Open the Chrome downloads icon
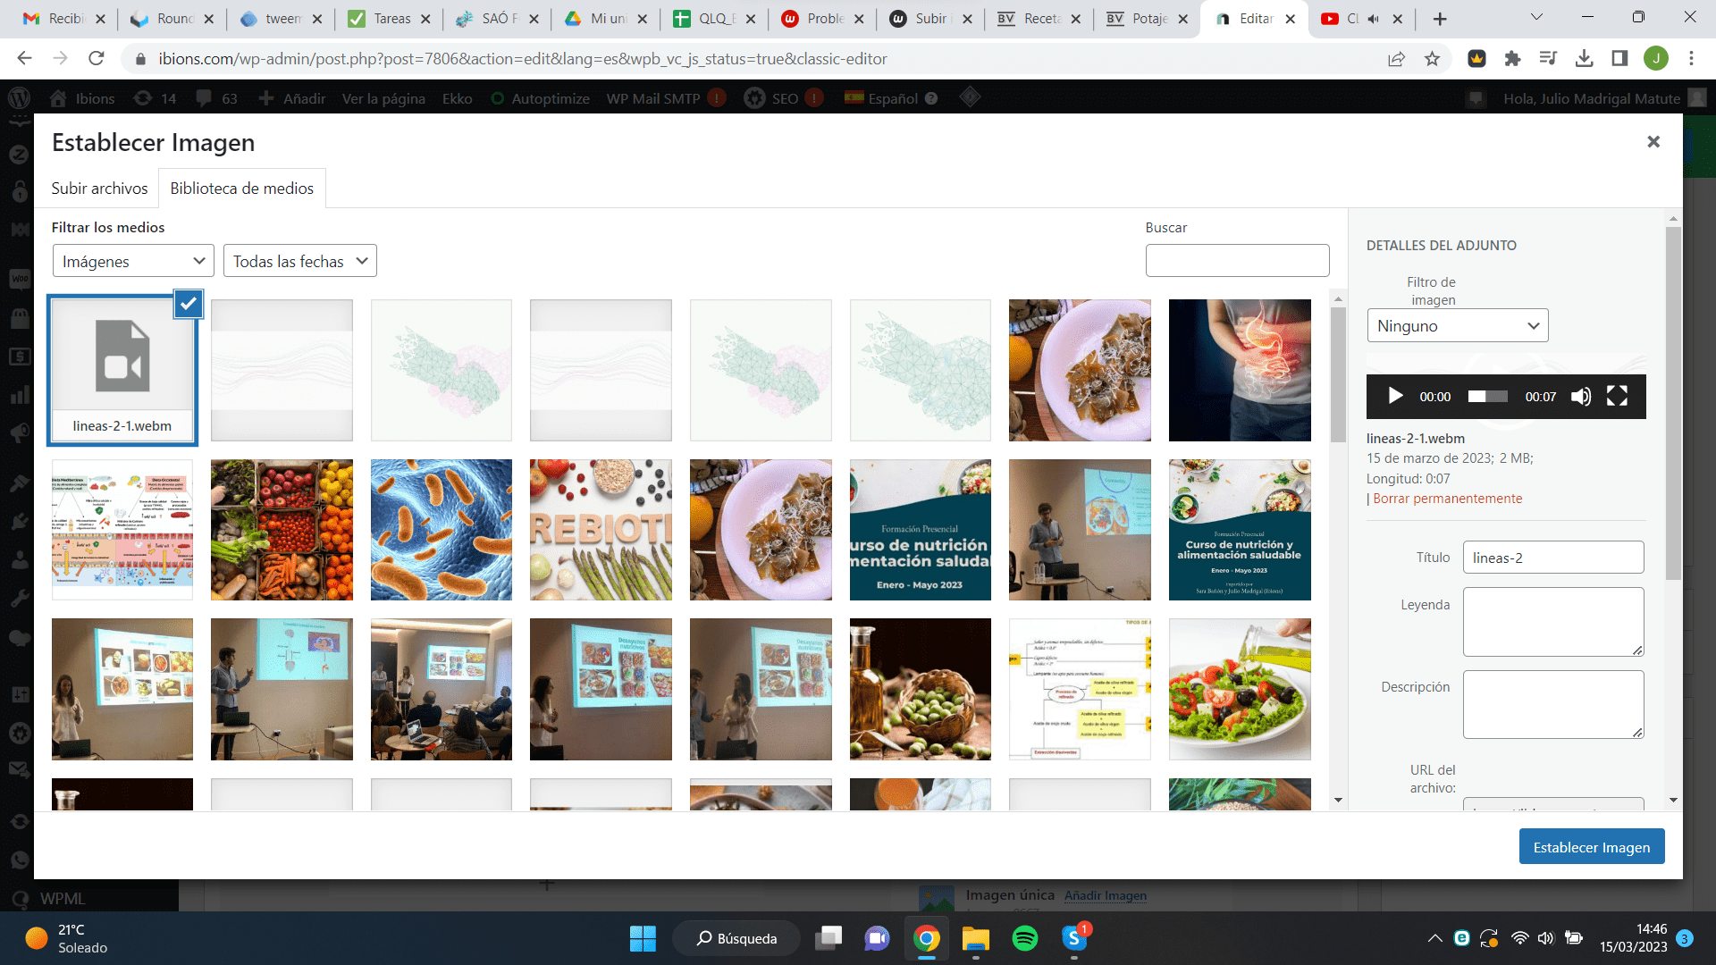The width and height of the screenshot is (1716, 965). (x=1584, y=59)
